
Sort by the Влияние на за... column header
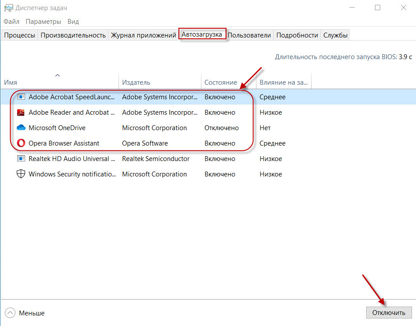284,82
